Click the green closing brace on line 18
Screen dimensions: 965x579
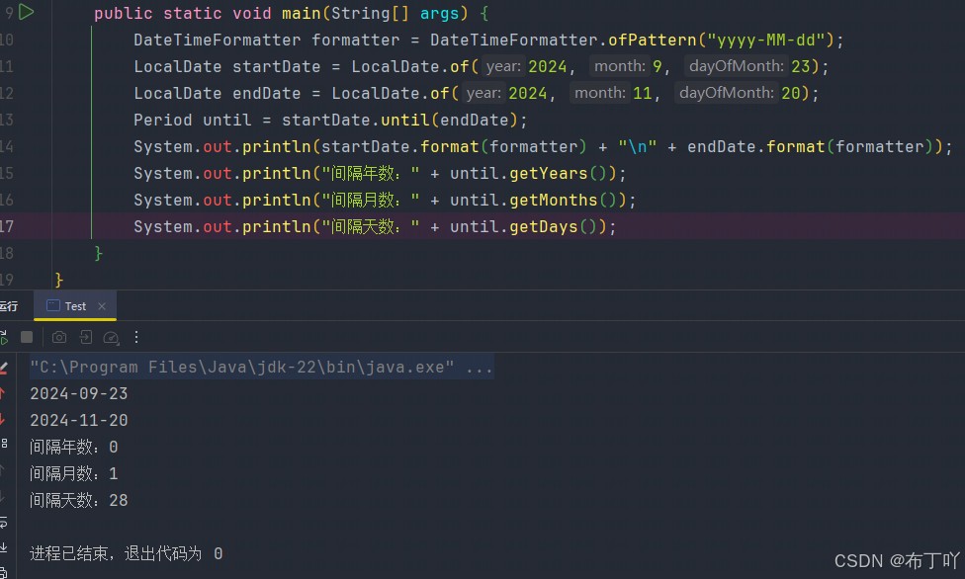click(98, 254)
